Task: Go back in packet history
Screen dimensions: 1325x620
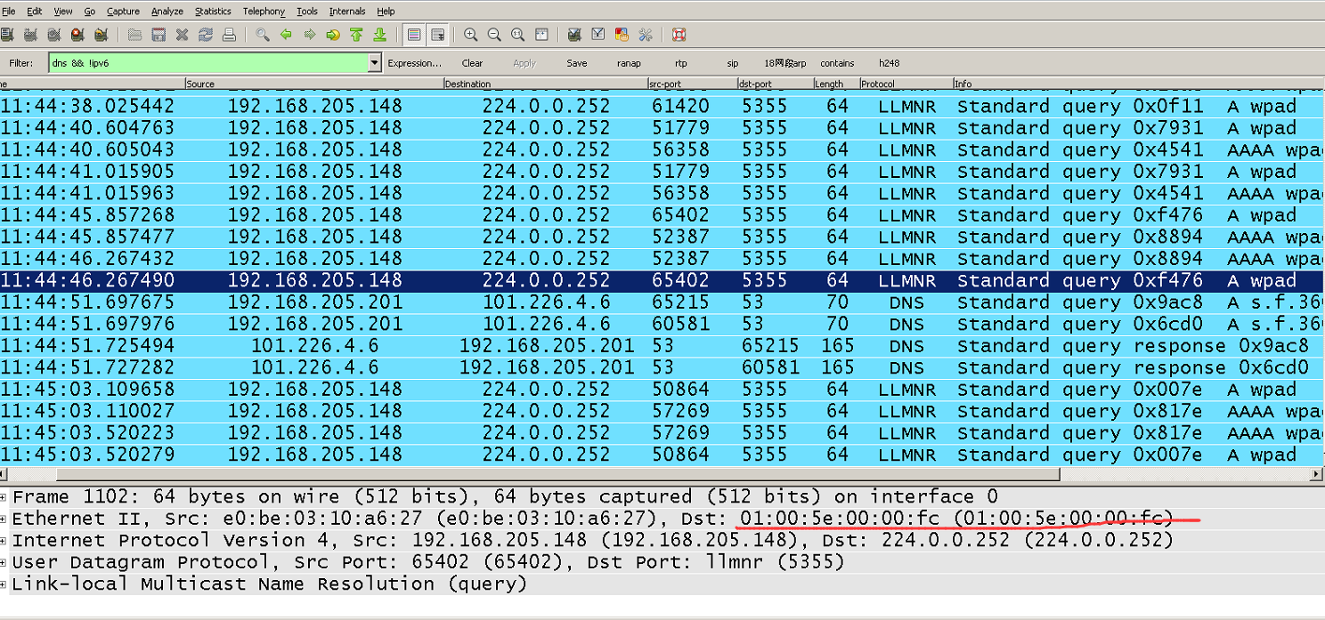Action: pyautogui.click(x=286, y=35)
